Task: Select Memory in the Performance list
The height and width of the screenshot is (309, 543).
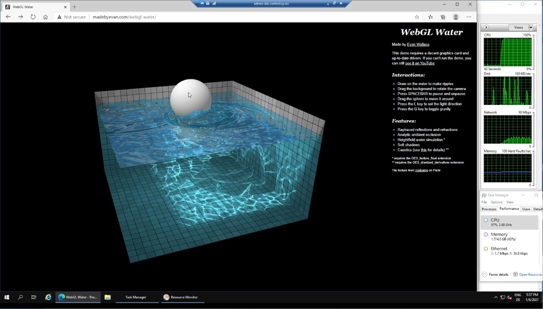Action: (499, 234)
